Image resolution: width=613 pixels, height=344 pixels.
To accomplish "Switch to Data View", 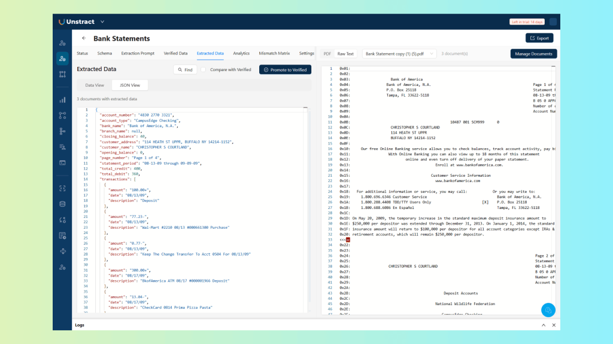I will 95,85.
